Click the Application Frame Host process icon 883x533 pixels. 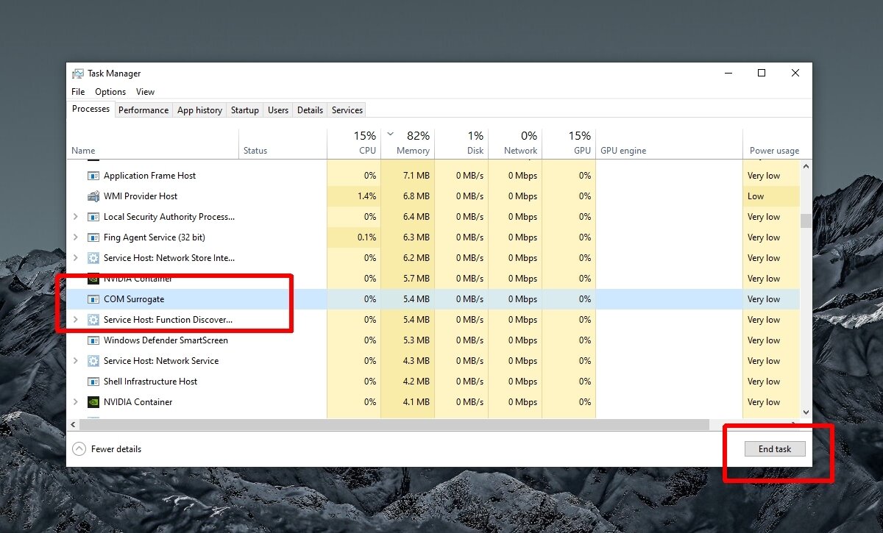[93, 176]
